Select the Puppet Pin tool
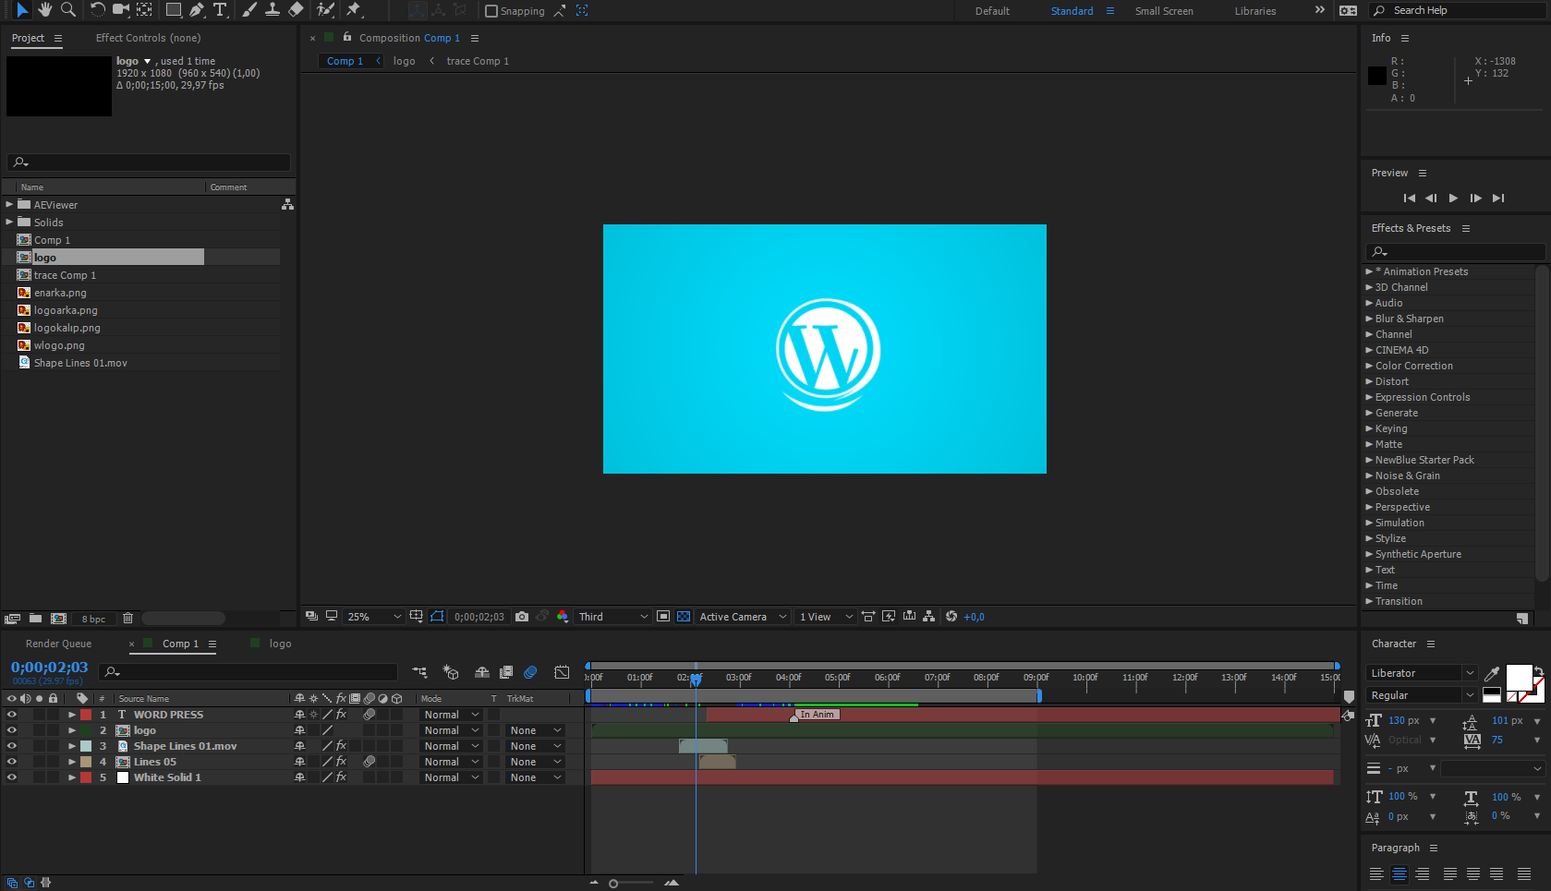The height and width of the screenshot is (891, 1551). pyautogui.click(x=353, y=10)
